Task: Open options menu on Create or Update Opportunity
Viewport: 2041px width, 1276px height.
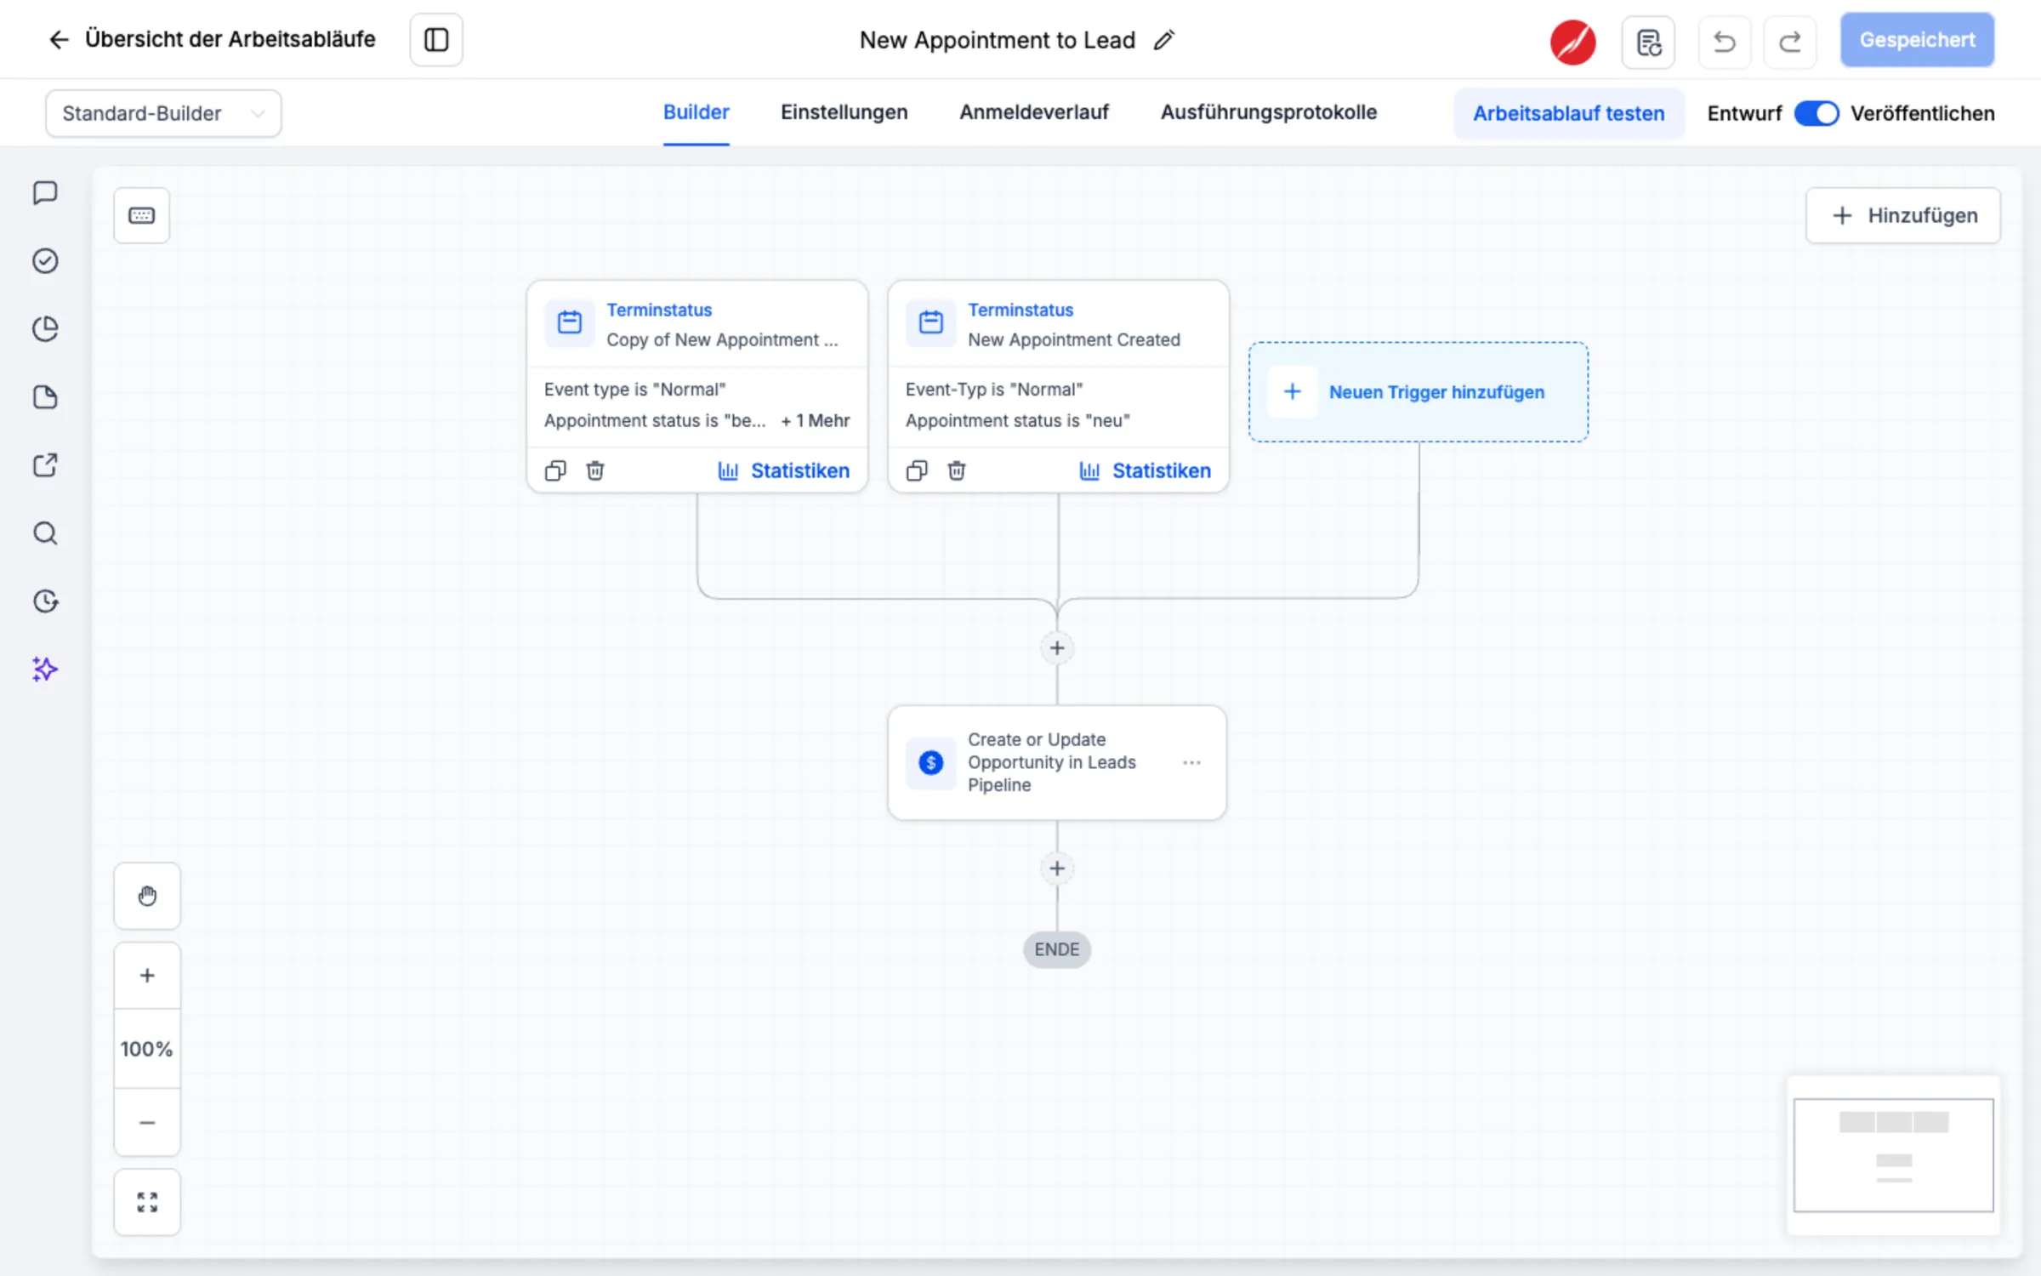Action: tap(1191, 763)
